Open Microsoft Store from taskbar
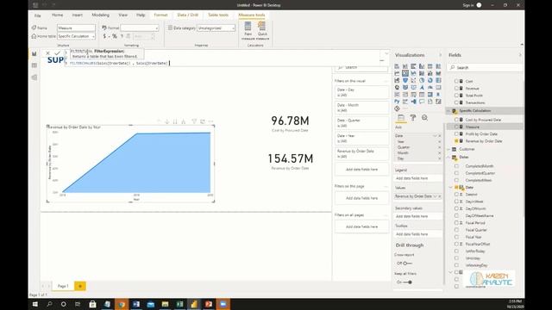The width and height of the screenshot is (552, 310). click(x=92, y=304)
